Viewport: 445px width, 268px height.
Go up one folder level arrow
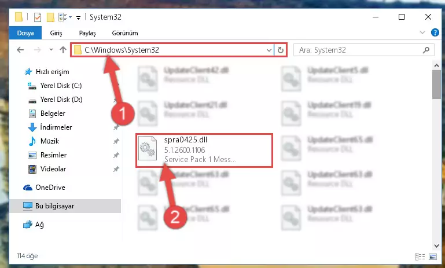(63, 50)
